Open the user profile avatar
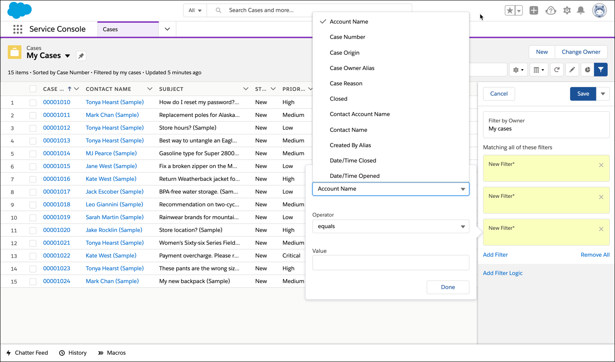Image resolution: width=615 pixels, height=362 pixels. tap(599, 11)
